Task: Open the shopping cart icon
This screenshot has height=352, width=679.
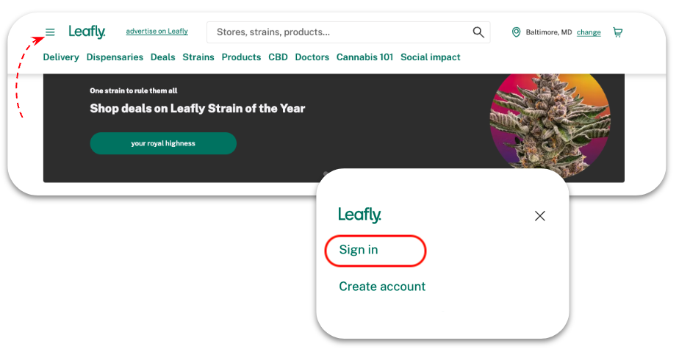Action: (x=617, y=32)
